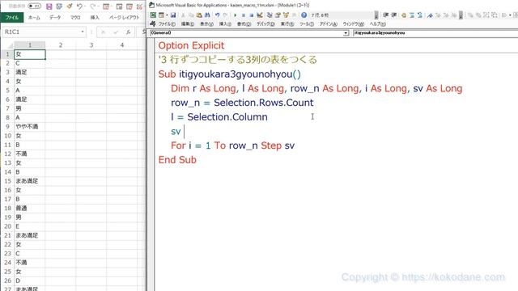518x291 pixels.
Task: Click Excel icon beside VBA File menu
Action: [153, 23]
